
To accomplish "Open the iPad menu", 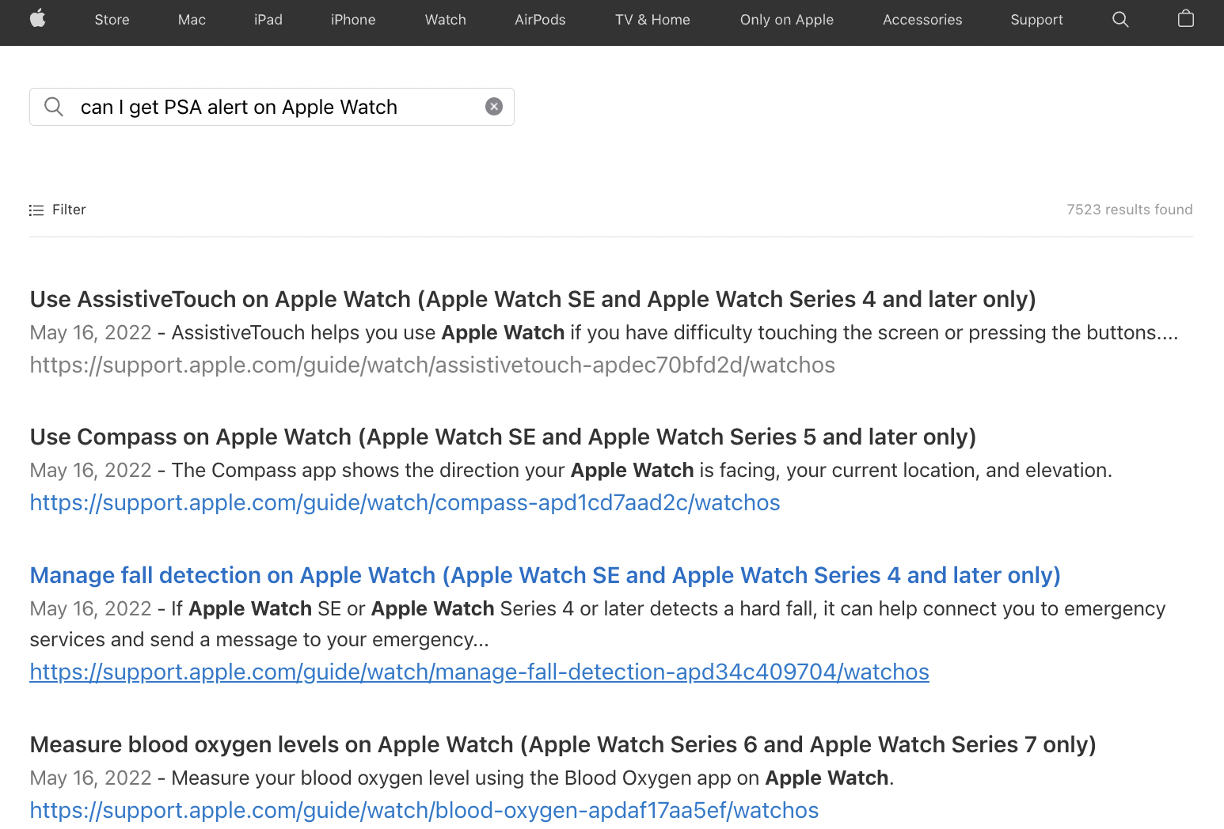I will pos(268,20).
